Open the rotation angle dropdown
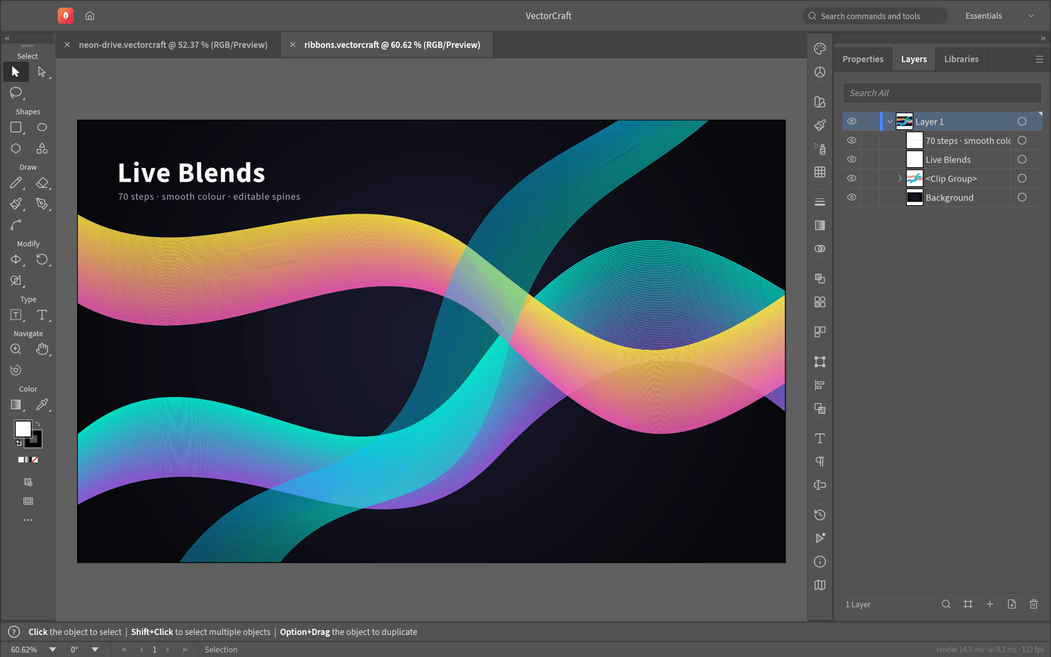The image size is (1051, 657). tap(95, 649)
